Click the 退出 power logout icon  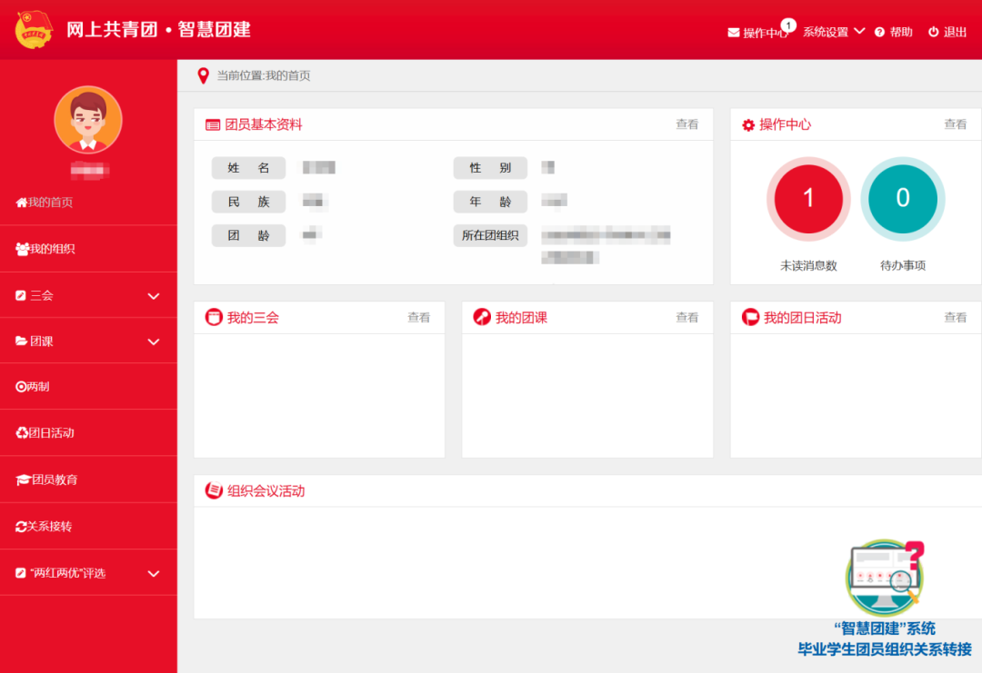tap(933, 32)
